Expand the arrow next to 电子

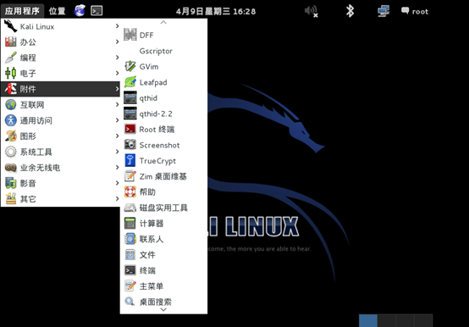117,73
